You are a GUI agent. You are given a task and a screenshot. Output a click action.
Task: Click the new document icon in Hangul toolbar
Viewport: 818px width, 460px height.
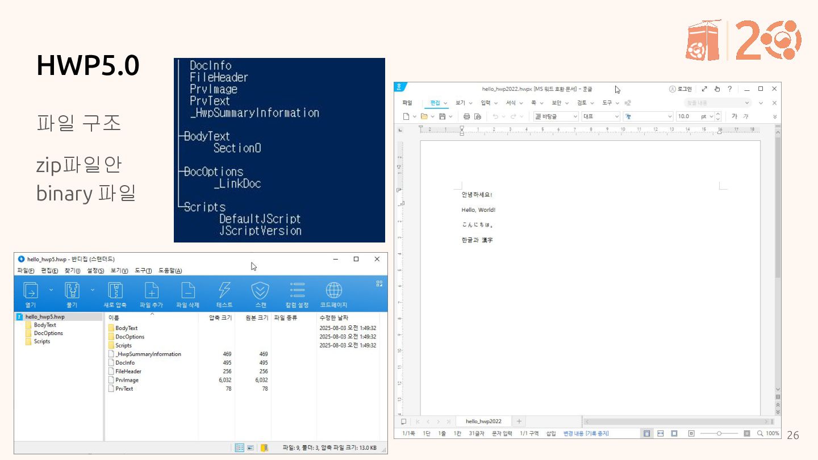tap(406, 116)
